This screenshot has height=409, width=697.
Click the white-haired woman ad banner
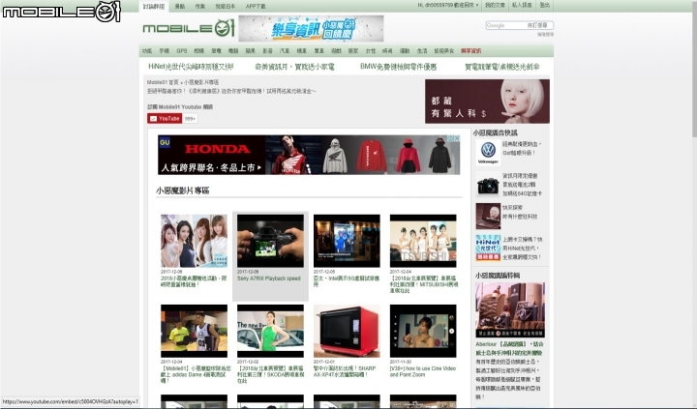pyautogui.click(x=487, y=102)
